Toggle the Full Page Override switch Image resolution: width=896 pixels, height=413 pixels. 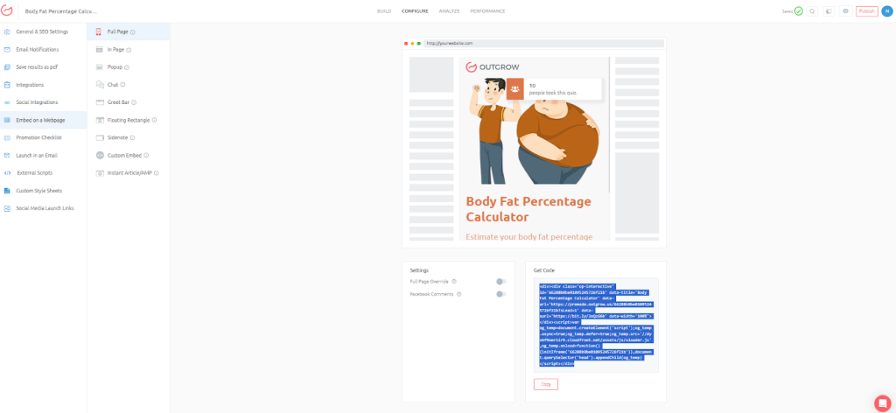(x=501, y=282)
